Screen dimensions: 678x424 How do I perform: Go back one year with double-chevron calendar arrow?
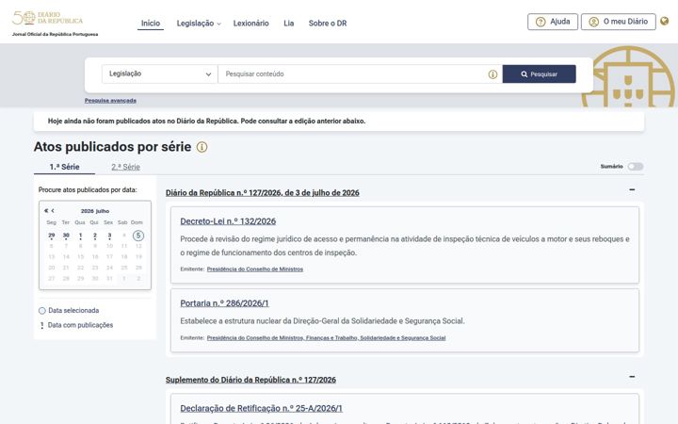pos(46,211)
